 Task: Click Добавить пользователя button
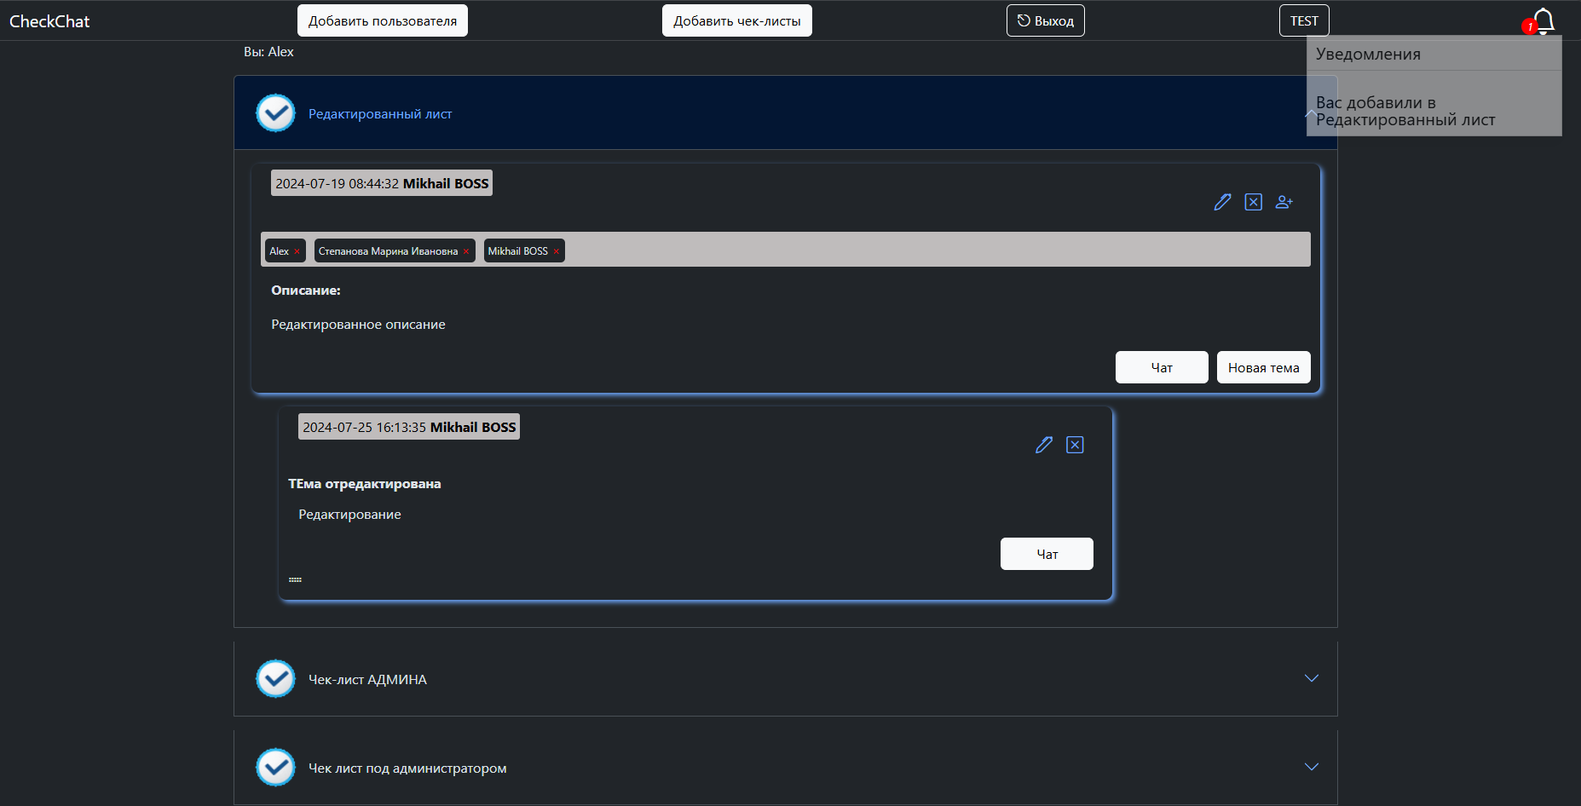pos(383,20)
